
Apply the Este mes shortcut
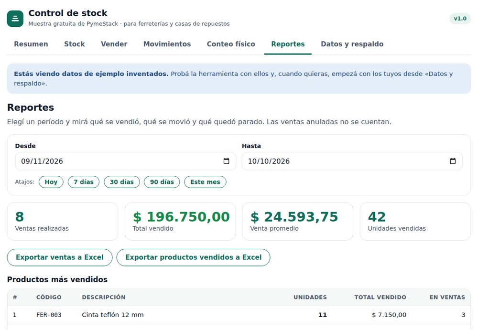point(205,182)
